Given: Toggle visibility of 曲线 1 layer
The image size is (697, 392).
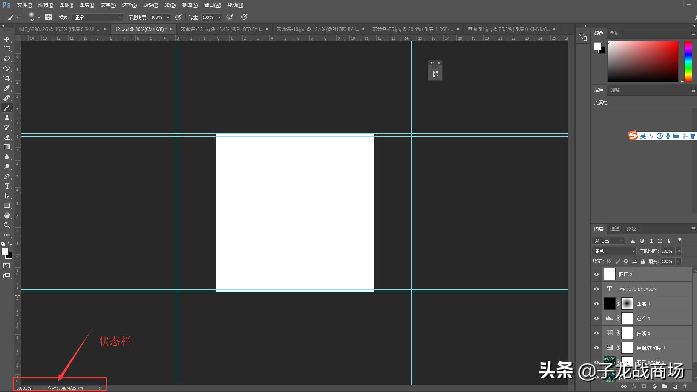Looking at the screenshot, I should [x=596, y=333].
